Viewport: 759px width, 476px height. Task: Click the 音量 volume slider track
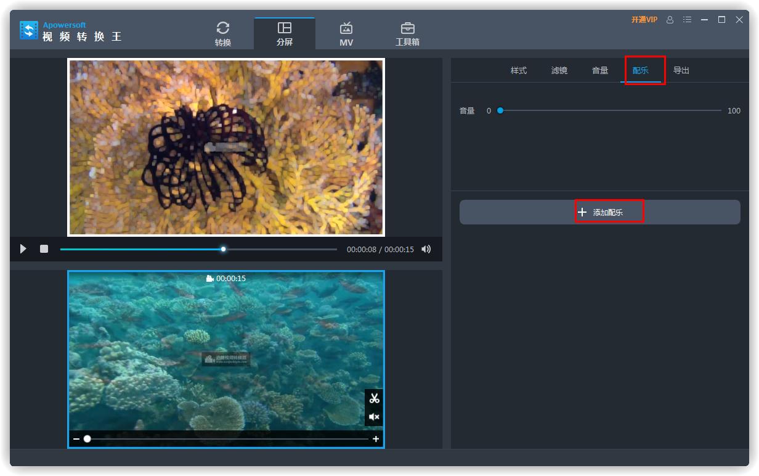tap(610, 111)
